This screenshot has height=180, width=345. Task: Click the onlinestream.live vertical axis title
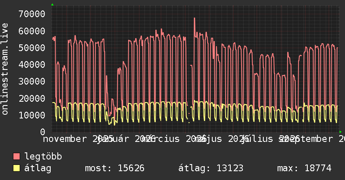(5, 69)
